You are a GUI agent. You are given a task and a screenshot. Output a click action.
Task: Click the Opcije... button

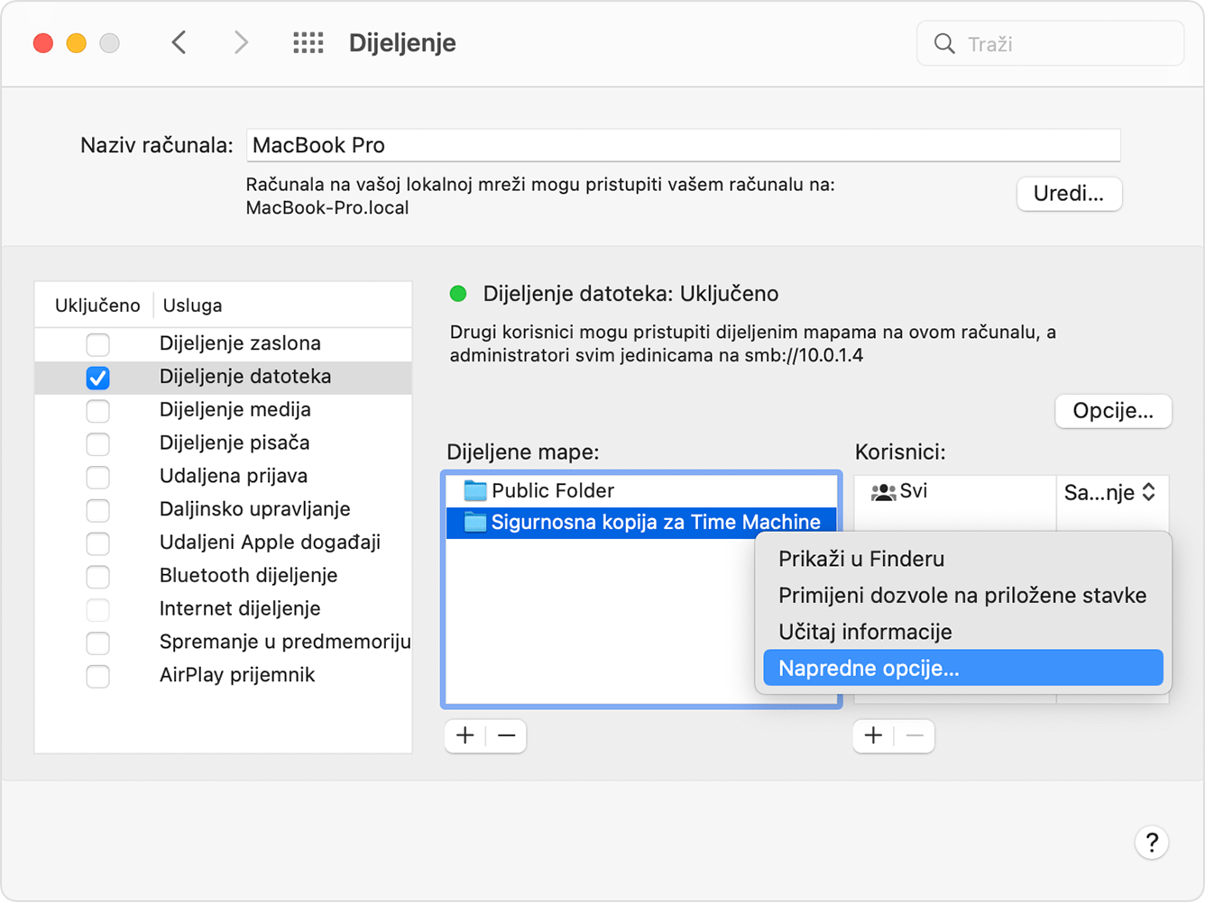(x=1113, y=411)
